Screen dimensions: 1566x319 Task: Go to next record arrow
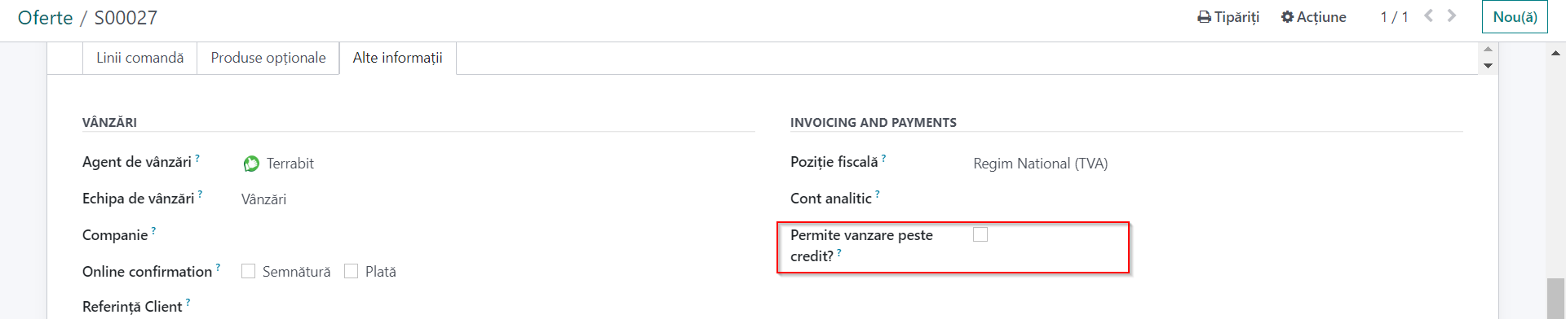click(1452, 15)
